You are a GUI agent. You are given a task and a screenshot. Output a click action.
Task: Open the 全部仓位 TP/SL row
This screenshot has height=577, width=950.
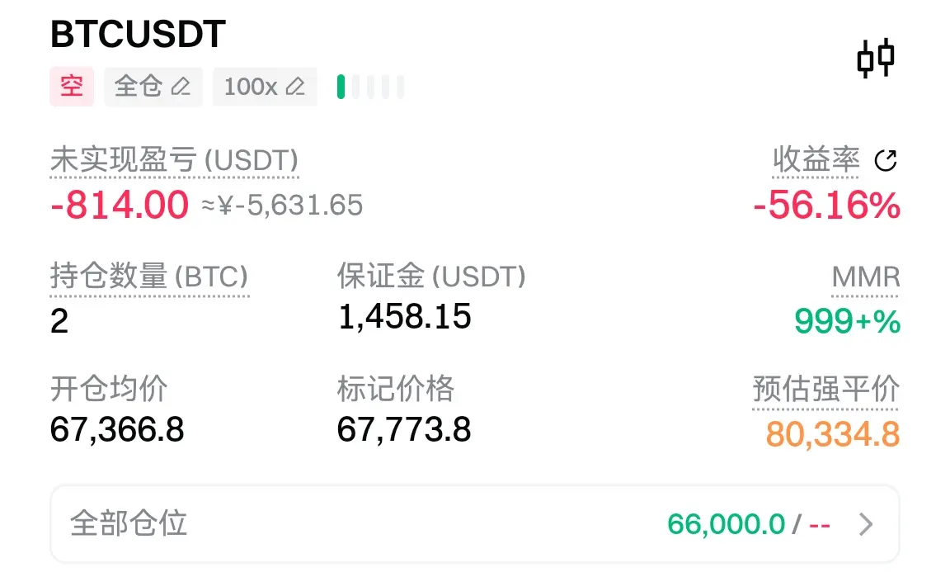pyautogui.click(x=475, y=524)
